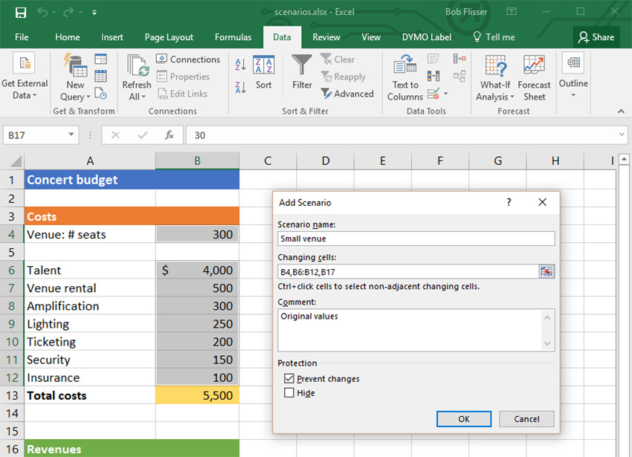The height and width of the screenshot is (457, 632).
Task: Collapse the ribbon with the chevron
Action: [x=621, y=111]
